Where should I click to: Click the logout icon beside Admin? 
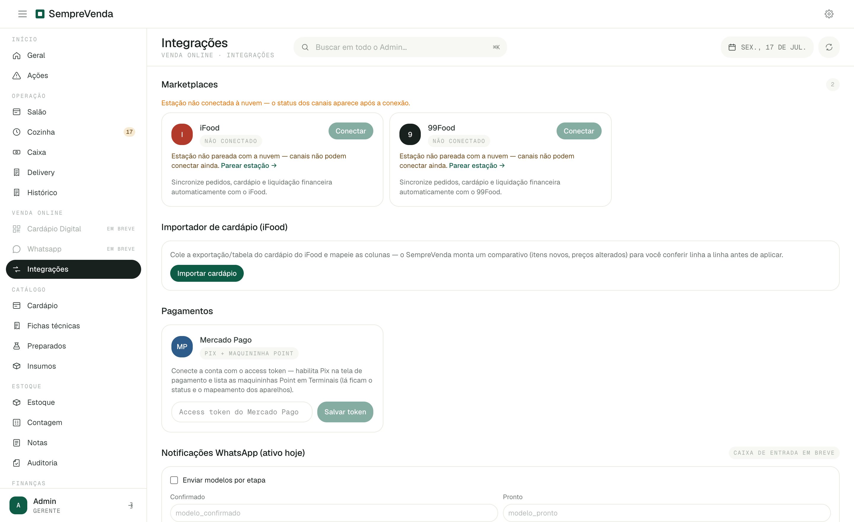[130, 505]
